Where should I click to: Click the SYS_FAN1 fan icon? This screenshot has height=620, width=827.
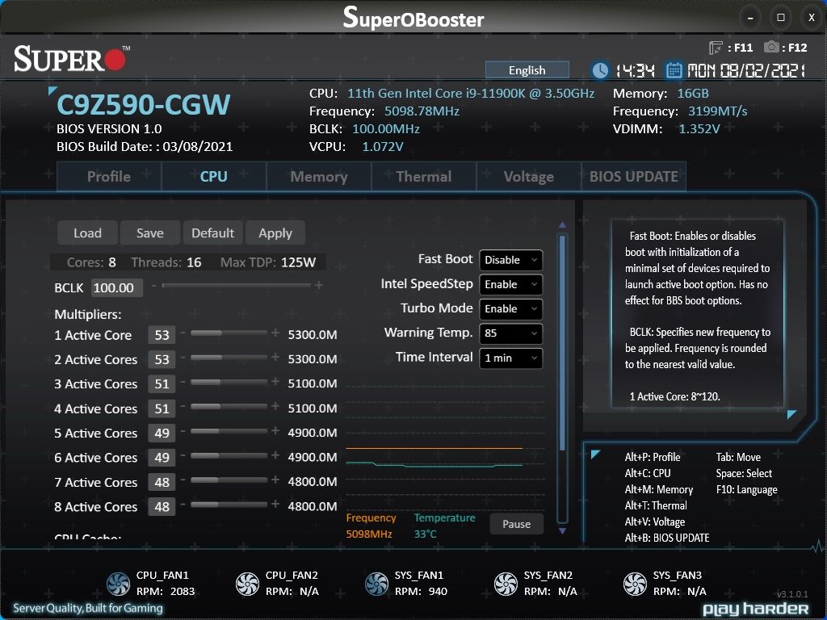coord(376,584)
